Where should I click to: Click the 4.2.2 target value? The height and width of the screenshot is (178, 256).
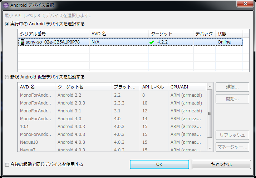162,42
